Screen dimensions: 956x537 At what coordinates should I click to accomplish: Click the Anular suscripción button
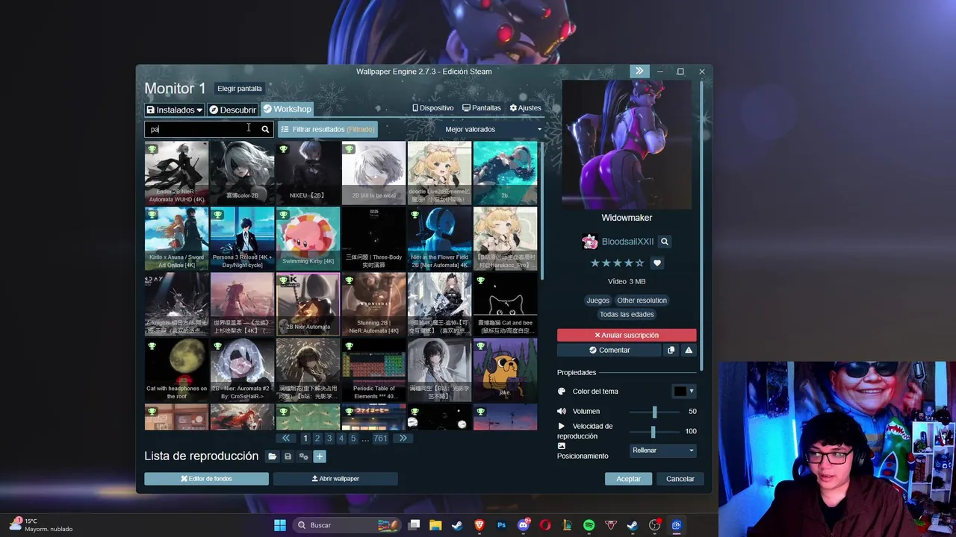[x=627, y=336]
